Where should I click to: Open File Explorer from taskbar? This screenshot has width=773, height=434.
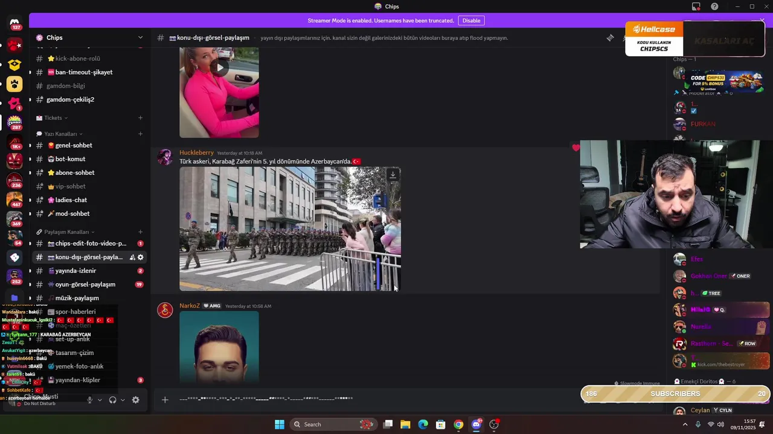coord(405,424)
